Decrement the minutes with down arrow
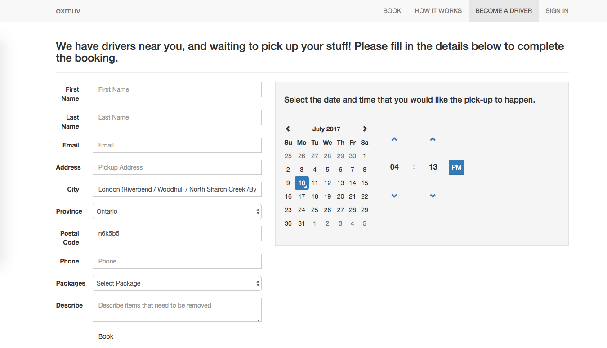Image resolution: width=607 pixels, height=348 pixels. point(433,196)
